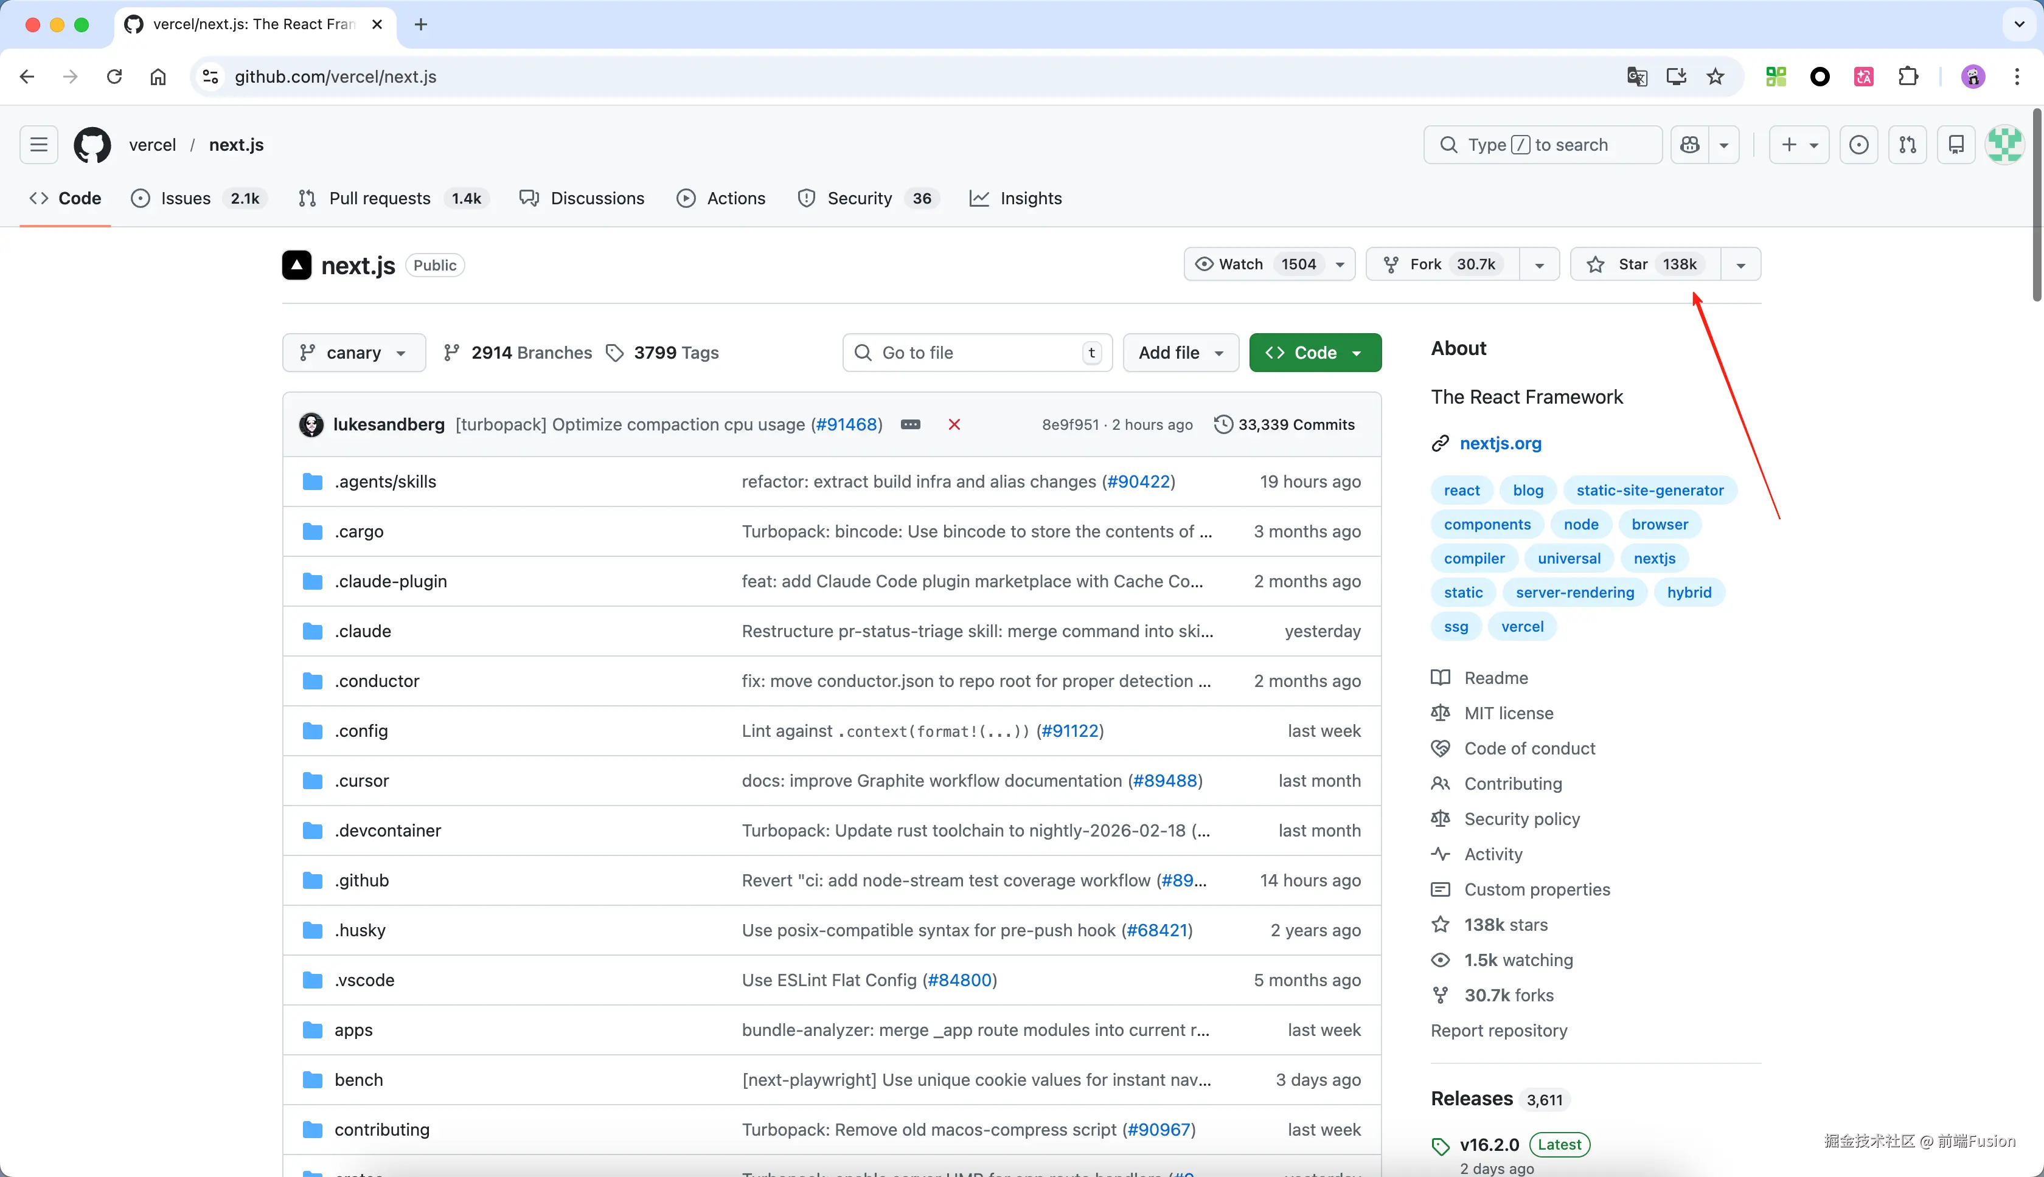Open the Add file dropdown

[x=1180, y=353]
